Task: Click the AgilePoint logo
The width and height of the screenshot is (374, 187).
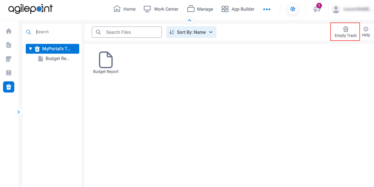Action: point(30,9)
